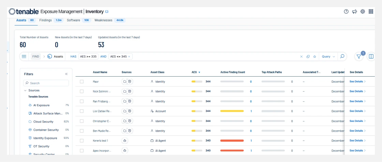Open the filter funnel button

(358, 56)
